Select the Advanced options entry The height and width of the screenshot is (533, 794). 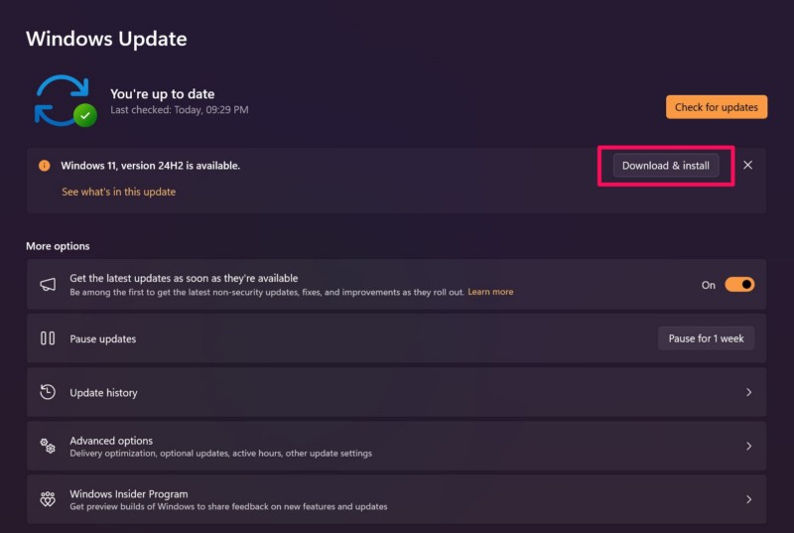pos(111,441)
